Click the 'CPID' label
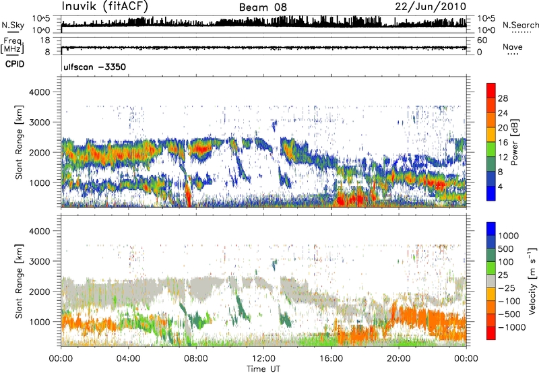539x373 pixels. [x=15, y=64]
